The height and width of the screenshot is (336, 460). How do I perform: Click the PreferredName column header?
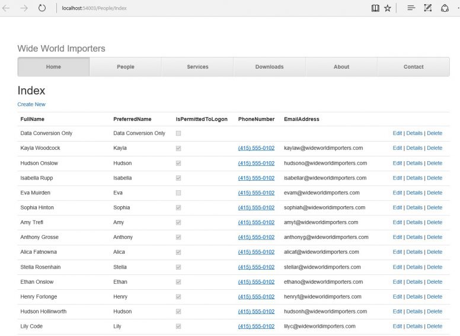[132, 119]
